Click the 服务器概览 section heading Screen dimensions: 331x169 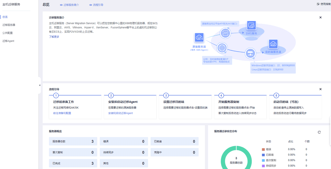click(x=55, y=131)
